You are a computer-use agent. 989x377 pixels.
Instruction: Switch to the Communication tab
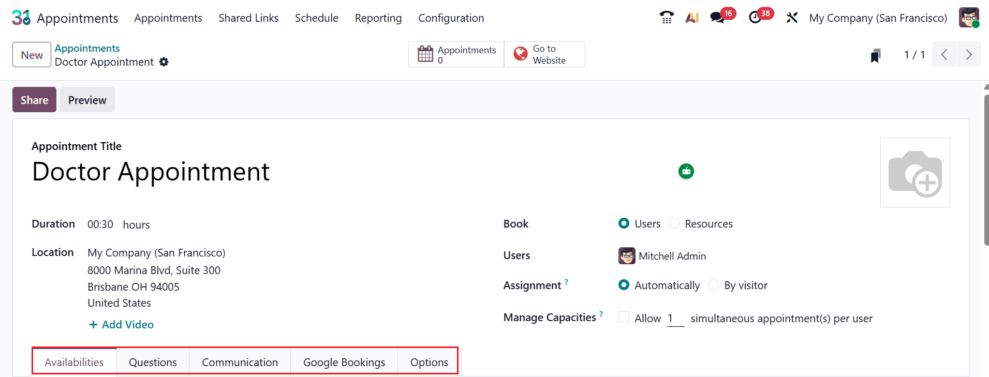[x=240, y=362]
